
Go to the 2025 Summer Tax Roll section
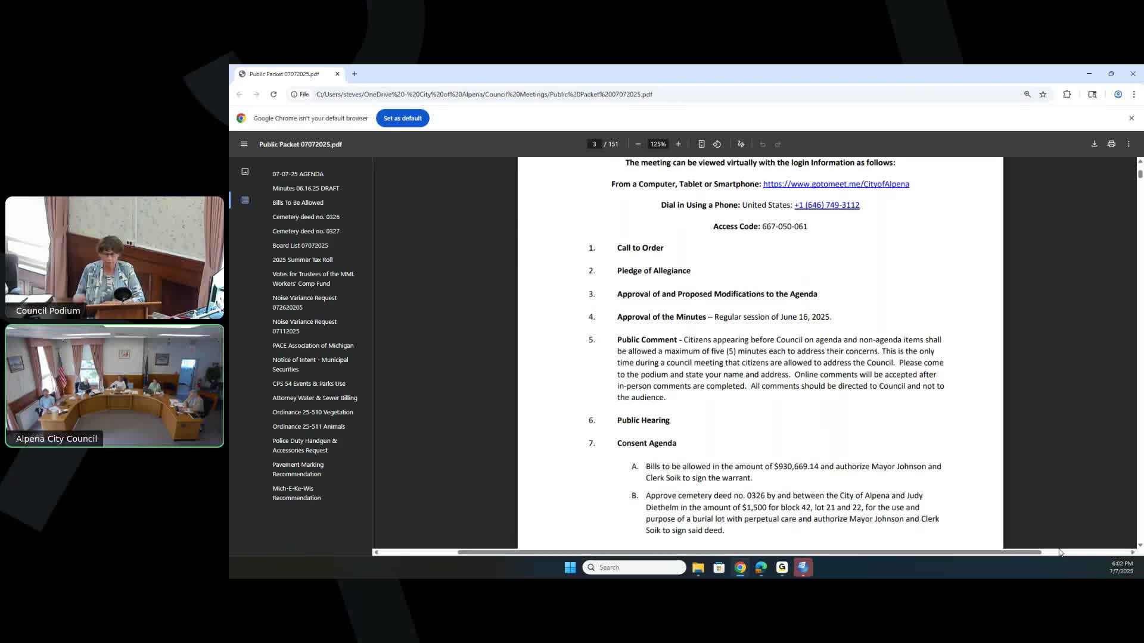tap(302, 260)
